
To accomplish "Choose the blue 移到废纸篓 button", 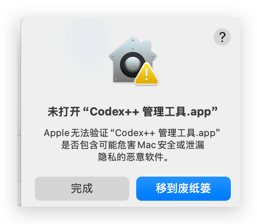I will tap(184, 189).
